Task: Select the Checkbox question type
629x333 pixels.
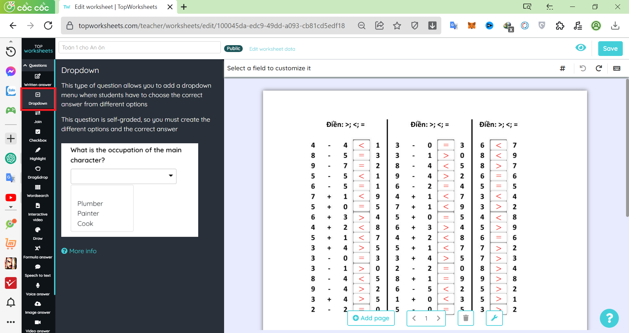Action: [x=38, y=135]
